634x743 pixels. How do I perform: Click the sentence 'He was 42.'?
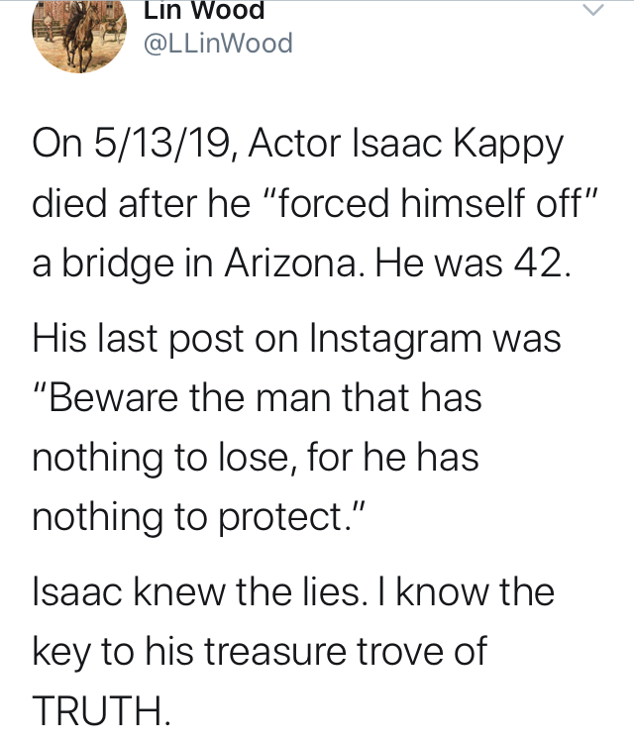click(474, 264)
